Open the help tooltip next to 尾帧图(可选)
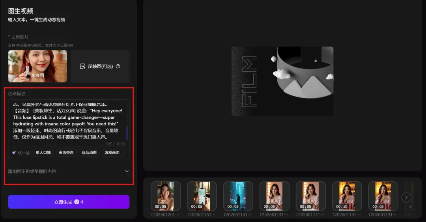The width and height of the screenshot is (426, 222). pyautogui.click(x=118, y=66)
